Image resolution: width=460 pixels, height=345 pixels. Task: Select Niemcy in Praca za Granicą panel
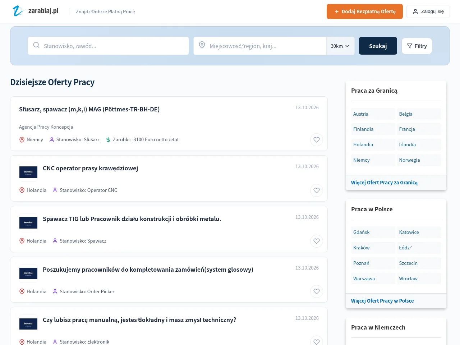click(373, 160)
